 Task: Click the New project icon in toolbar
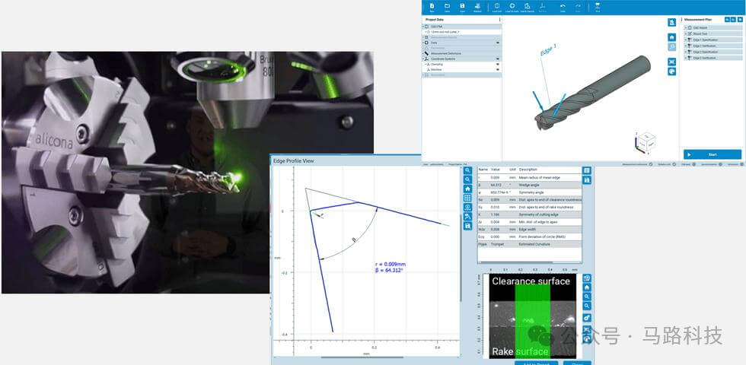coord(432,7)
